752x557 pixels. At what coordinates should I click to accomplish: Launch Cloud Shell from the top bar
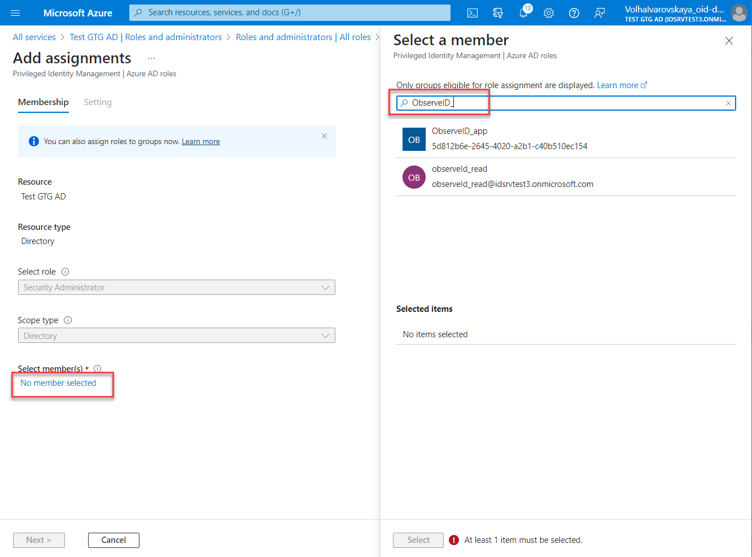[473, 13]
